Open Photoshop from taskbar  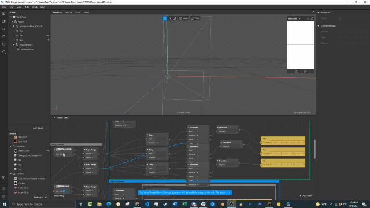250,204
